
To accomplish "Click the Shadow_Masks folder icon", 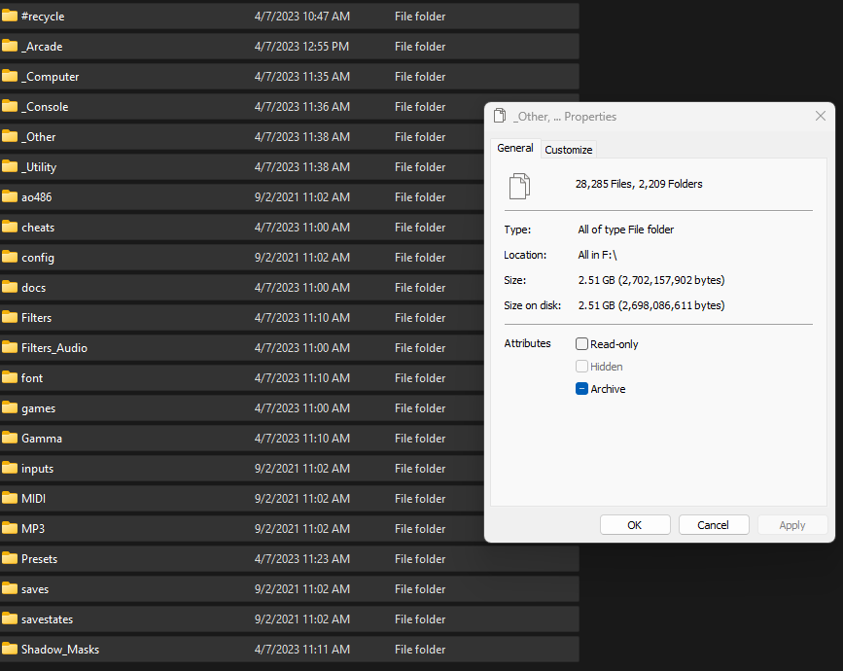I will tap(9, 649).
